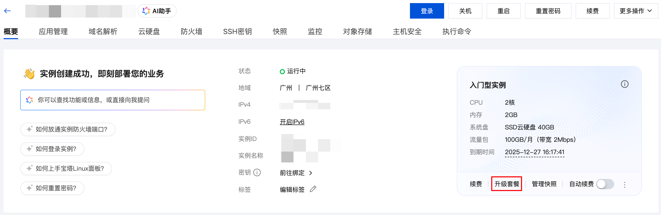Click the AI icon in the search box

(x=30, y=100)
